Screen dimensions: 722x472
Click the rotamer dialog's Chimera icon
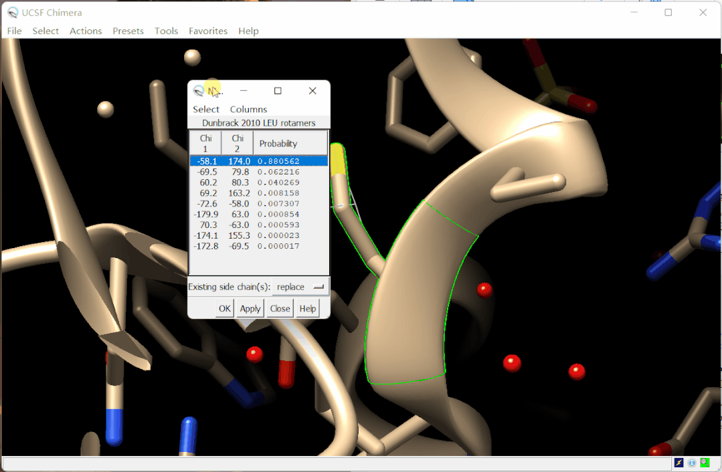(x=199, y=91)
